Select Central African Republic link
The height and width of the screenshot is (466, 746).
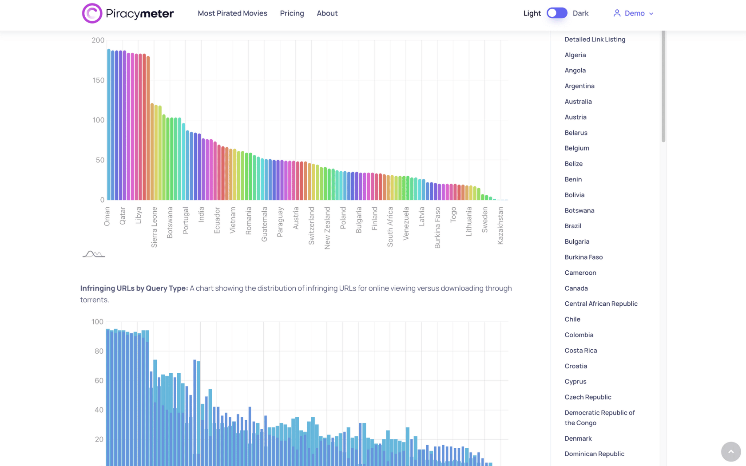[x=601, y=304]
